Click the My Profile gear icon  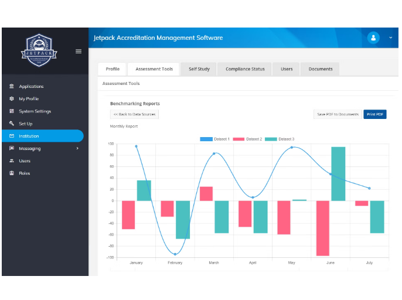tap(12, 98)
